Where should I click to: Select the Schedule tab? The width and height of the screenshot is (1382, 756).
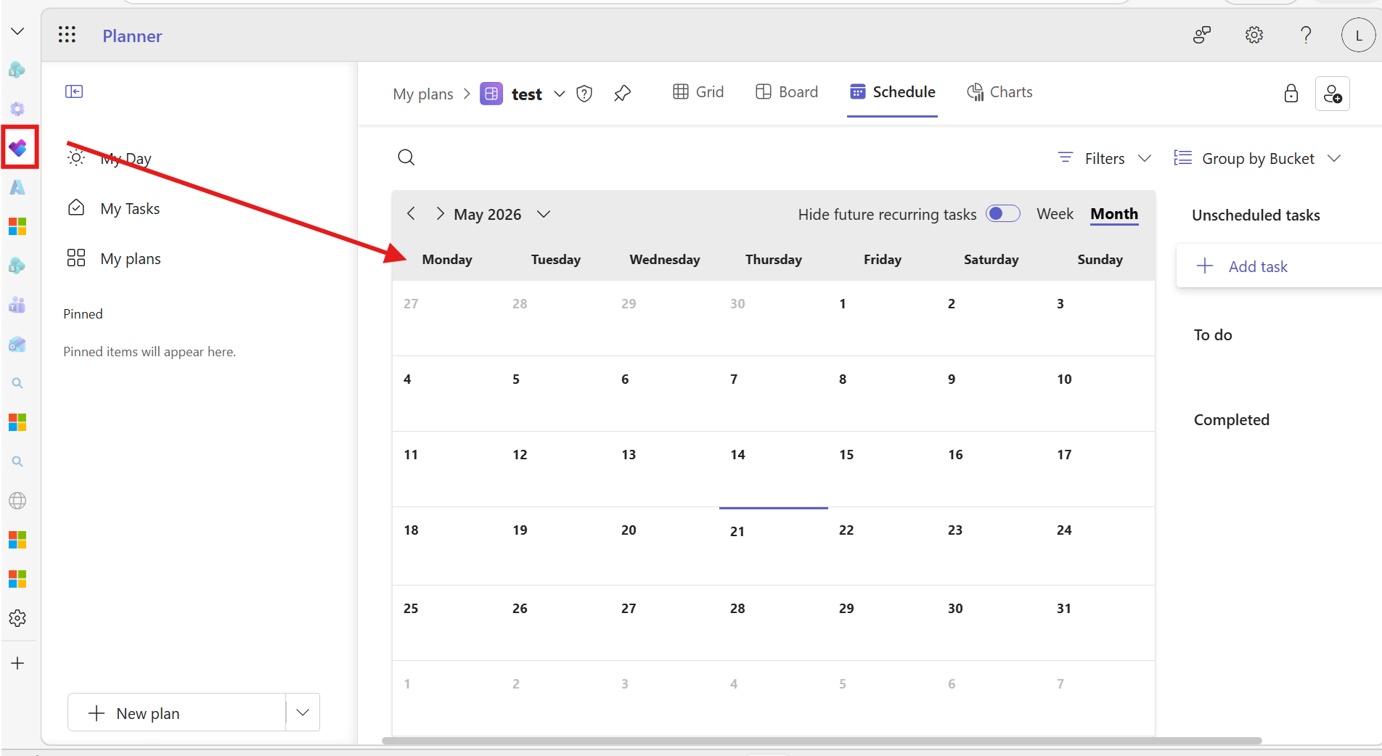(x=893, y=92)
